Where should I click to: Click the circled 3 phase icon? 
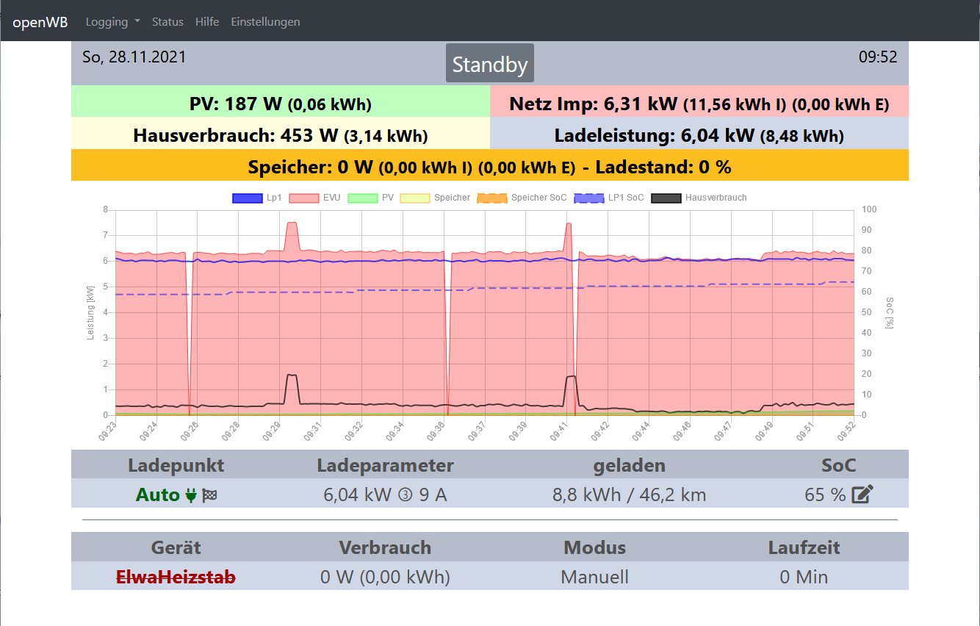coord(405,495)
